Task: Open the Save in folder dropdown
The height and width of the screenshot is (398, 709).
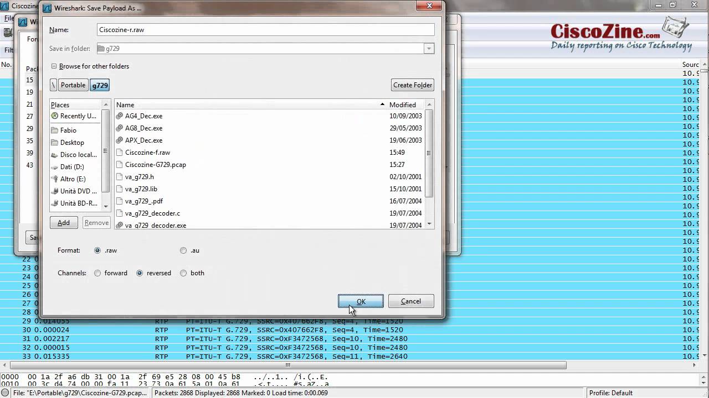Action: [x=429, y=49]
